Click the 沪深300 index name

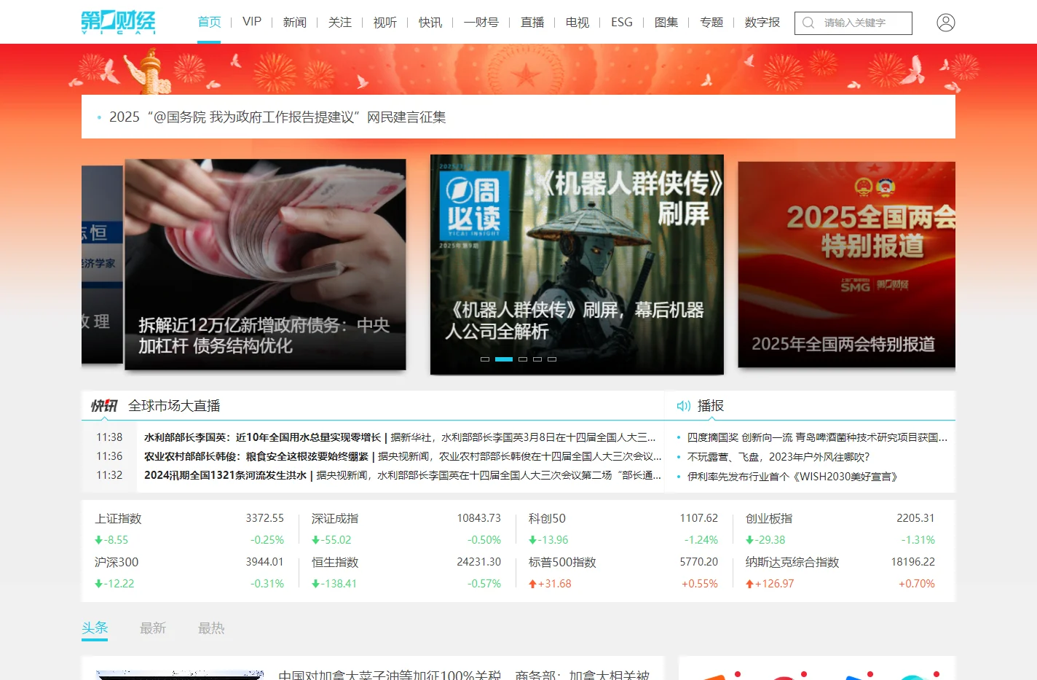click(x=117, y=562)
